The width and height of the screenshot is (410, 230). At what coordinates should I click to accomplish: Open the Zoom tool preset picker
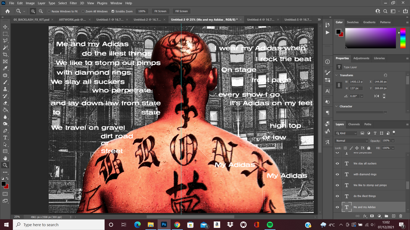(x=24, y=11)
